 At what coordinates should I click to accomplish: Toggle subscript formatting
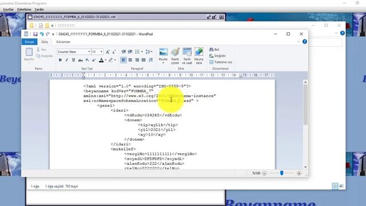[x=87, y=60]
